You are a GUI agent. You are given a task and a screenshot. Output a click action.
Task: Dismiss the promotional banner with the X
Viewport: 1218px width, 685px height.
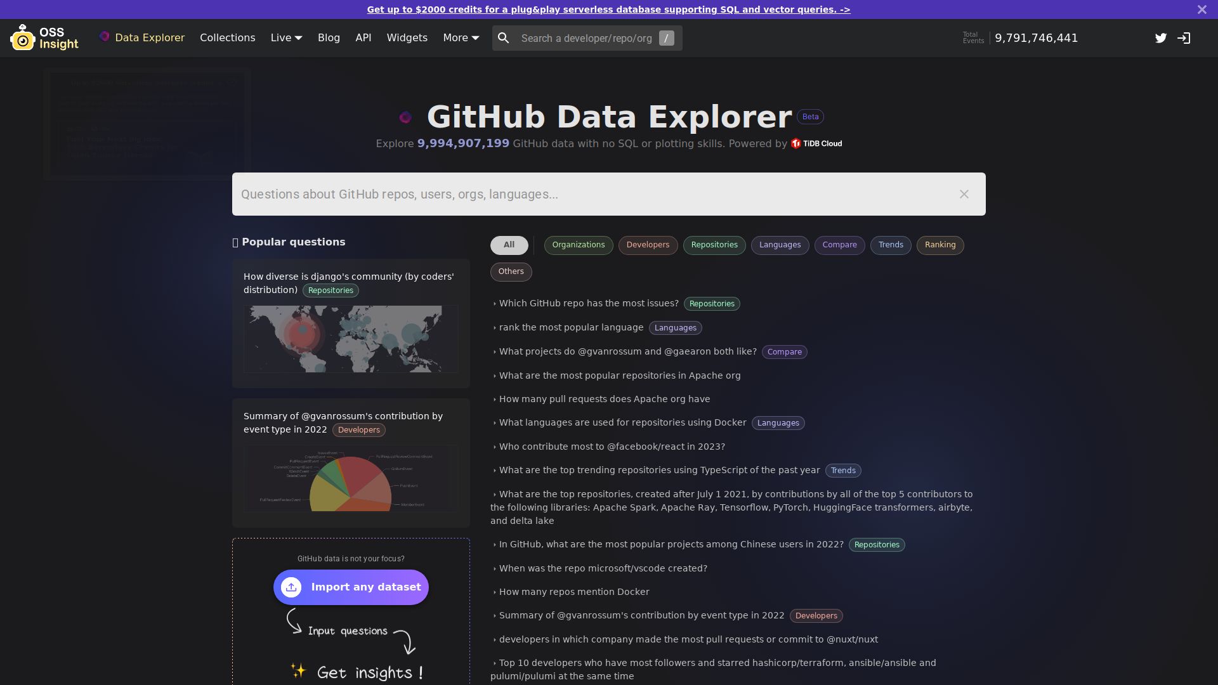click(x=1201, y=10)
